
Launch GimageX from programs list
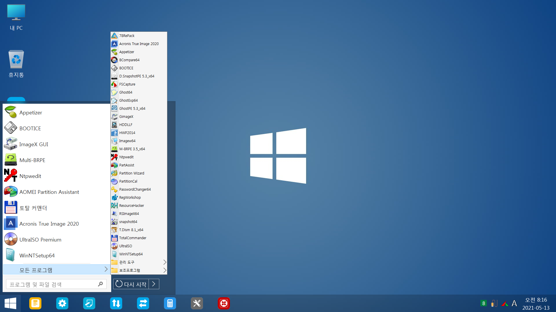click(x=139, y=116)
